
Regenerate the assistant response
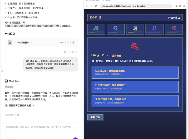[x=77, y=52]
